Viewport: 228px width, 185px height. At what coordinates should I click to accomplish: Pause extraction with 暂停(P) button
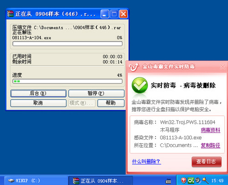click(96, 93)
